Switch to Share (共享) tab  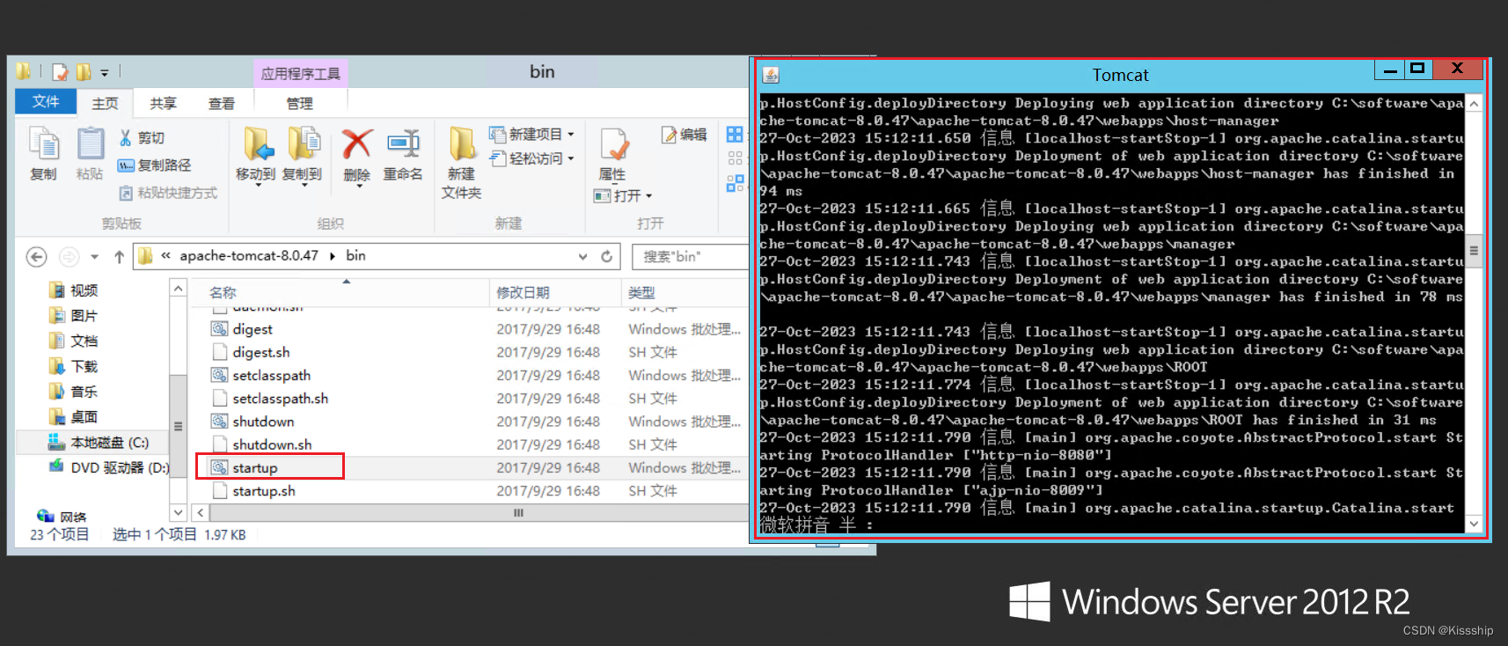pos(163,103)
